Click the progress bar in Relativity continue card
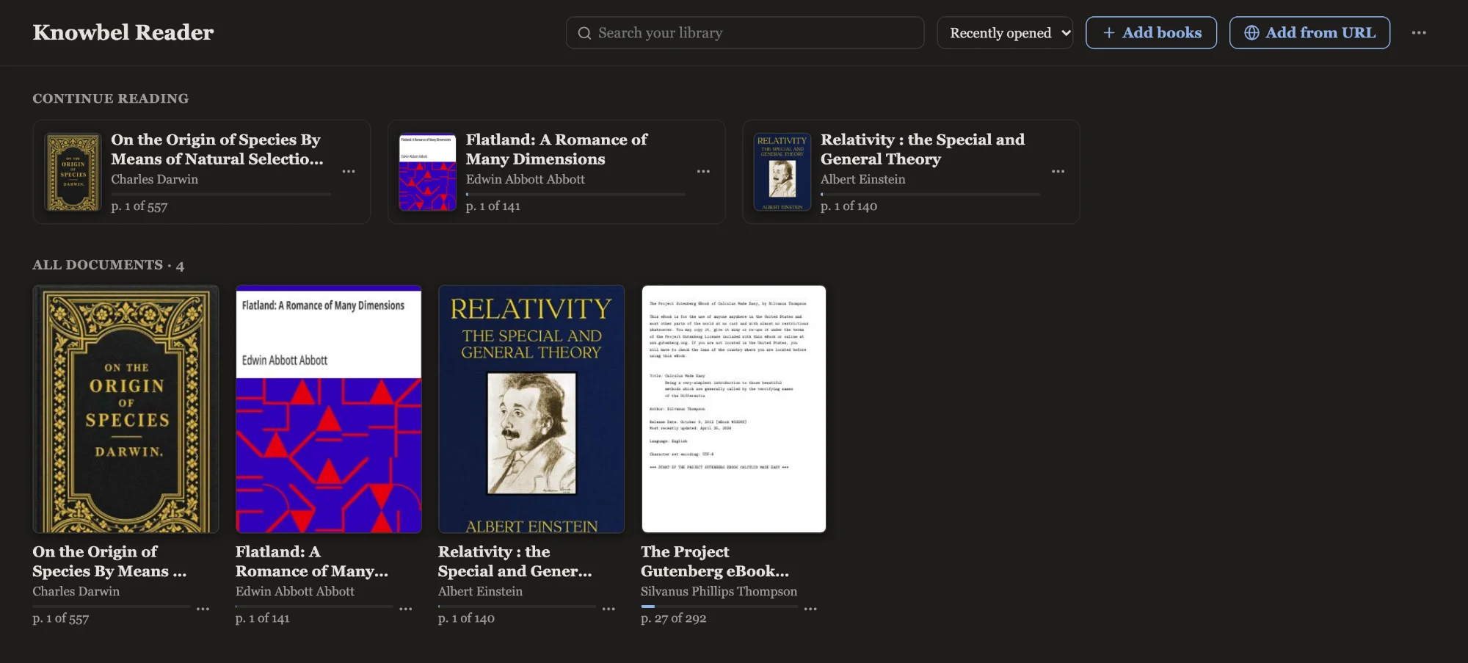This screenshot has width=1468, height=663. [931, 195]
